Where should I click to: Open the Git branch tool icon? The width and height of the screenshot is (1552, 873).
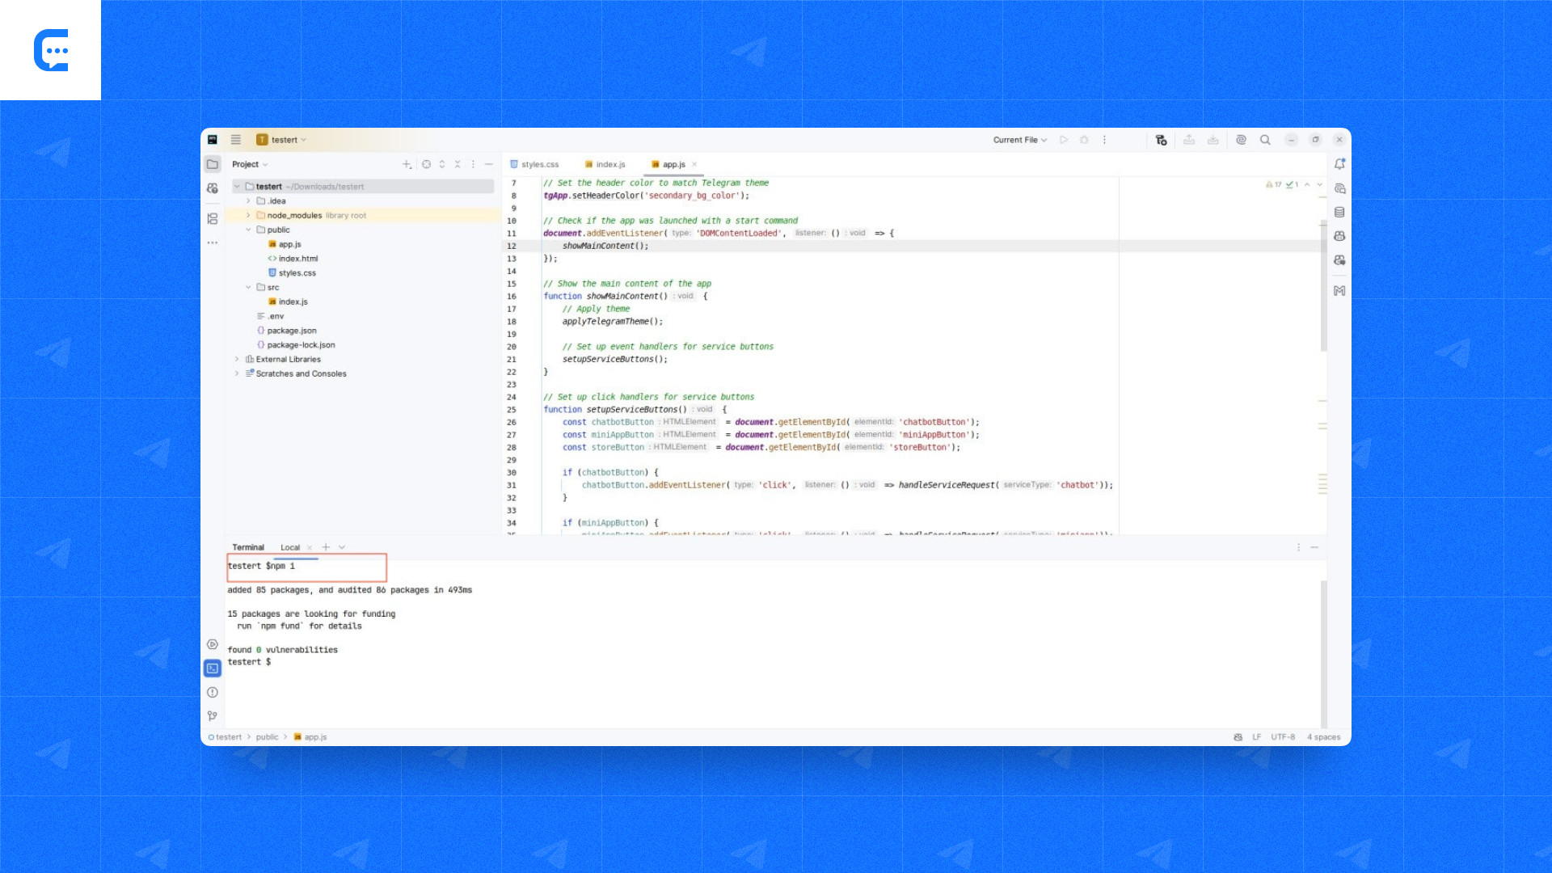tap(213, 716)
